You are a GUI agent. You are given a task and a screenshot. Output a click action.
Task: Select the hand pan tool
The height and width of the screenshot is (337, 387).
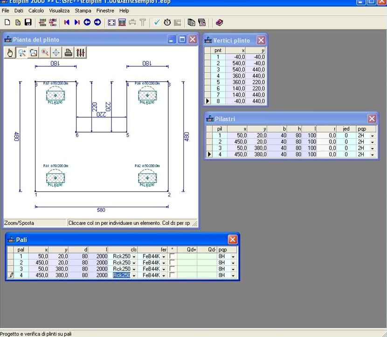(x=10, y=53)
